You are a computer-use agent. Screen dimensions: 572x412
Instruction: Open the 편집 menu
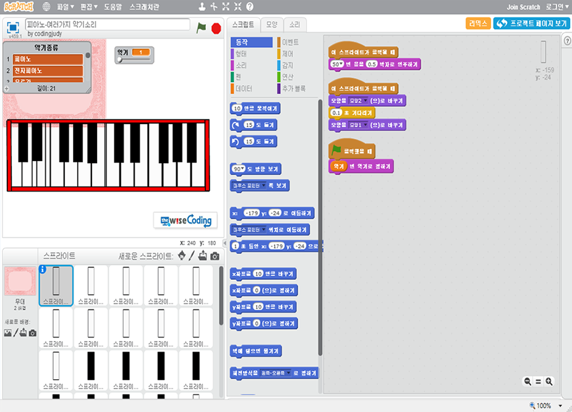point(90,7)
